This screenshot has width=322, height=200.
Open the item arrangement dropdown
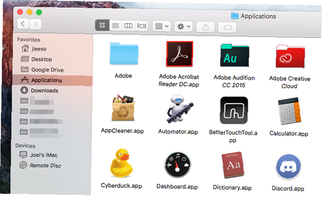coord(162,26)
